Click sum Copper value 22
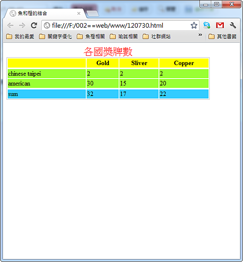The image size is (243, 262). [163, 94]
